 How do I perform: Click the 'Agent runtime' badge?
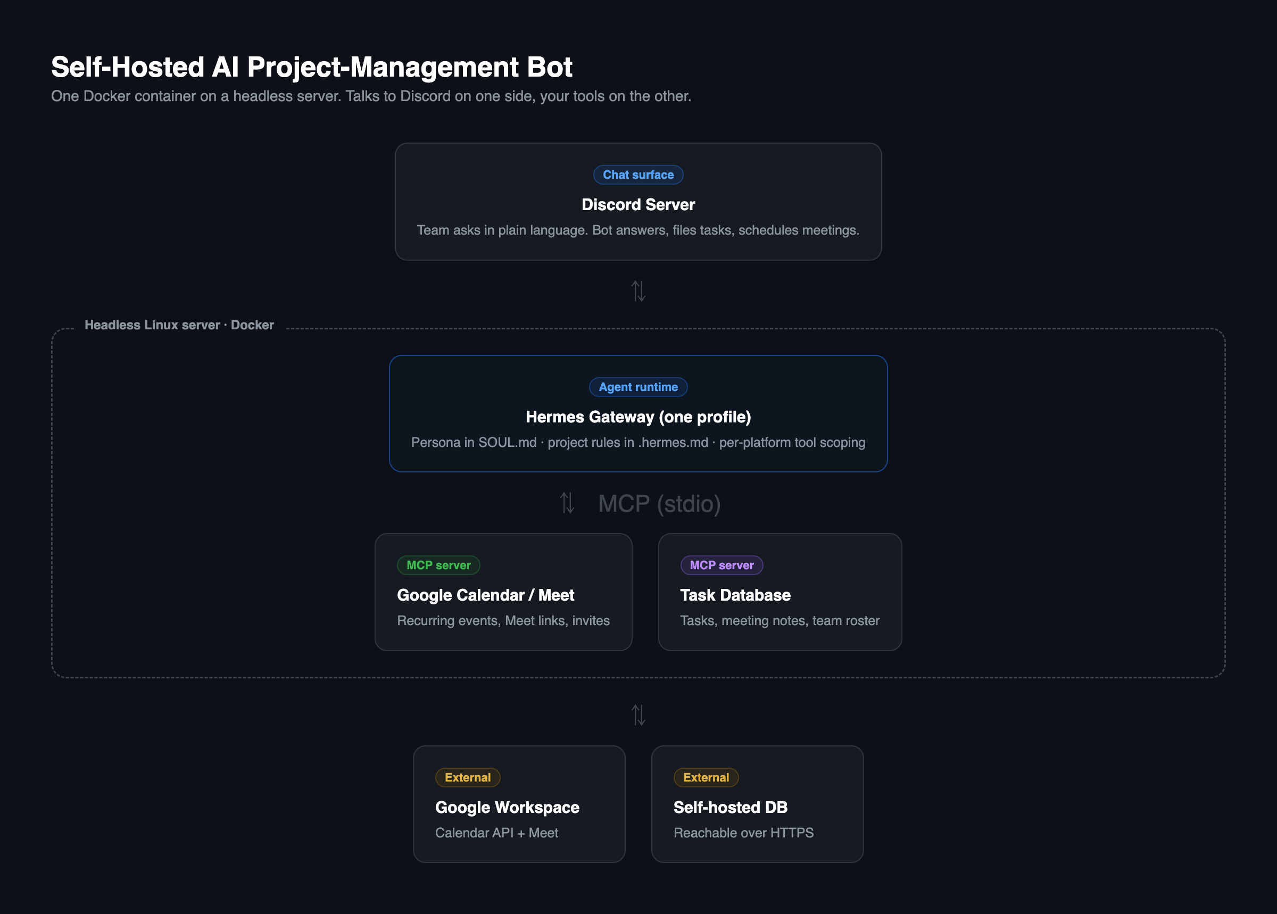[638, 387]
